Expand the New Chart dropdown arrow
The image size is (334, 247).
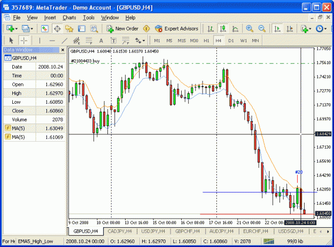(x=17, y=29)
